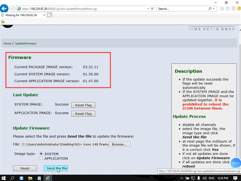
Task: Open a new browser tab
Action: (x=49, y=15)
